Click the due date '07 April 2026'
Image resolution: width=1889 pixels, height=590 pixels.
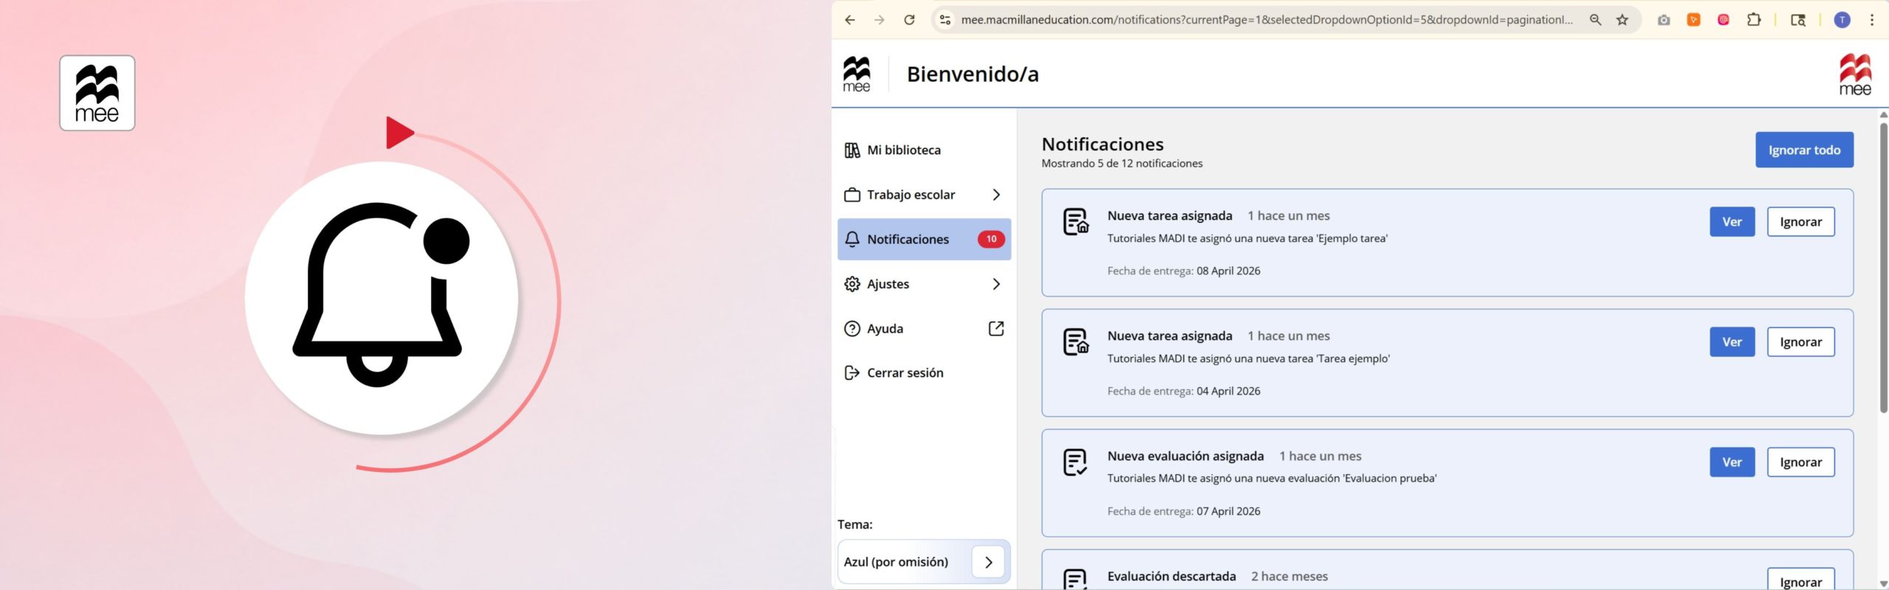(1228, 512)
